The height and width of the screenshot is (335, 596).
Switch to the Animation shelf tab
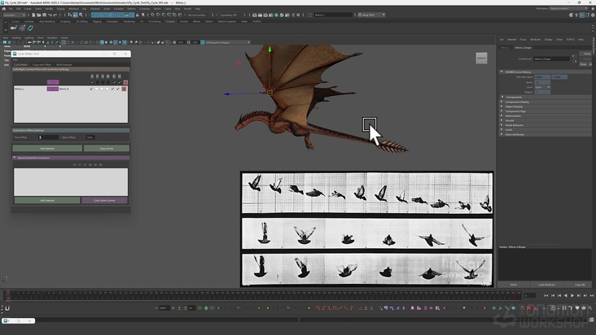pyautogui.click(x=112, y=22)
